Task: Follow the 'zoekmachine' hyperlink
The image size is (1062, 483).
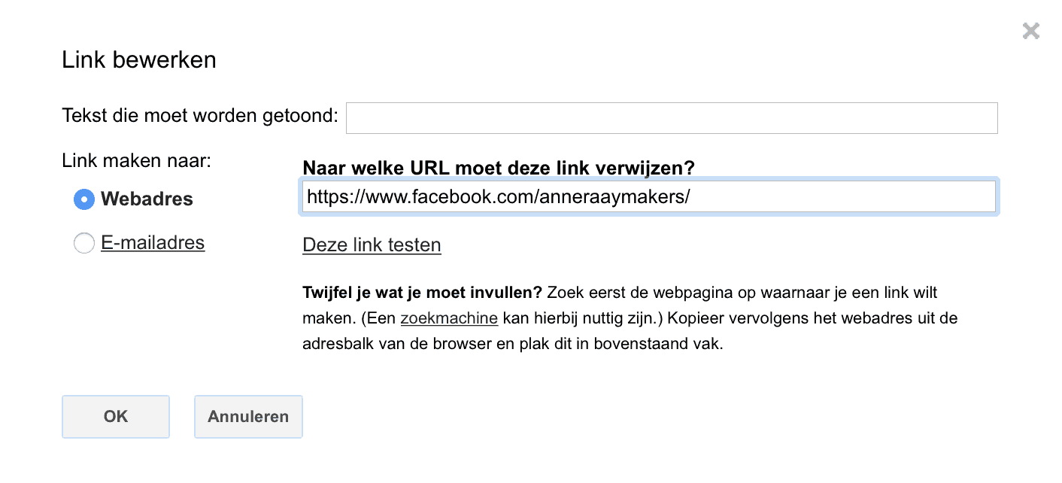Action: pos(449,318)
